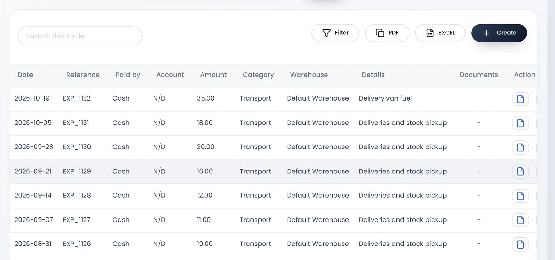Open document icon for EXP_1127 row
This screenshot has width=555, height=260.
pyautogui.click(x=520, y=220)
